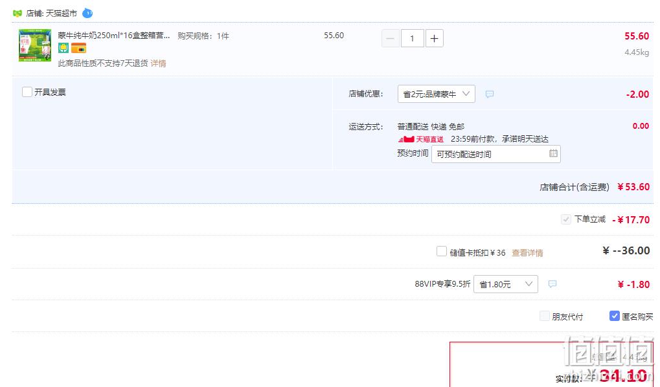Click the 店铺: 天猫超市 store name

[51, 14]
